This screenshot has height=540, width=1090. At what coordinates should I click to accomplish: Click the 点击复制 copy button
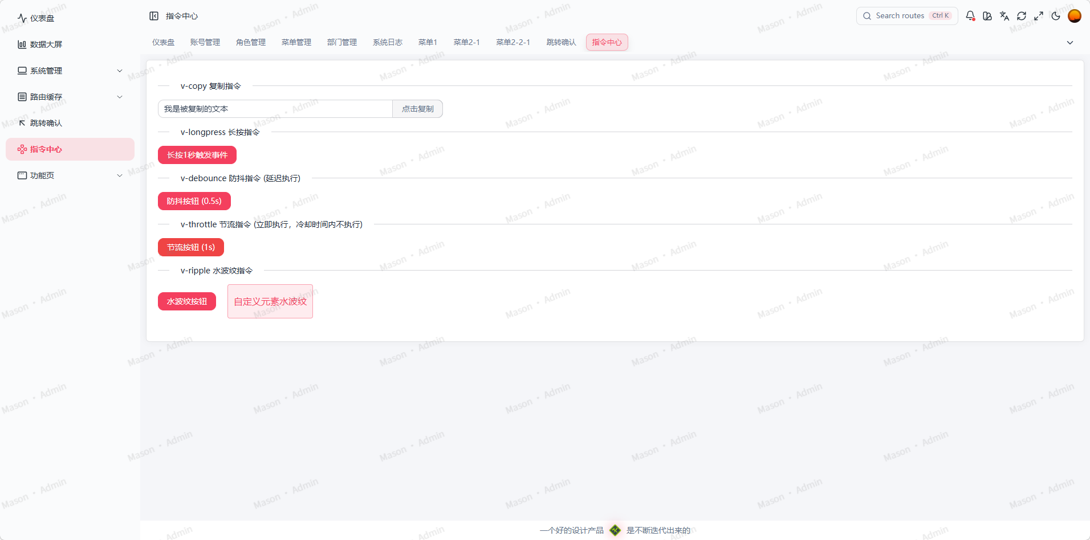click(x=417, y=108)
